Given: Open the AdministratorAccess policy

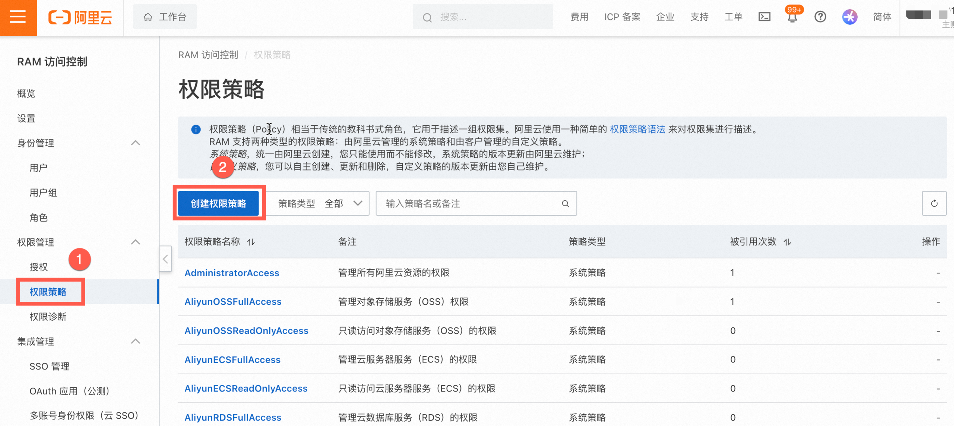Looking at the screenshot, I should point(232,273).
